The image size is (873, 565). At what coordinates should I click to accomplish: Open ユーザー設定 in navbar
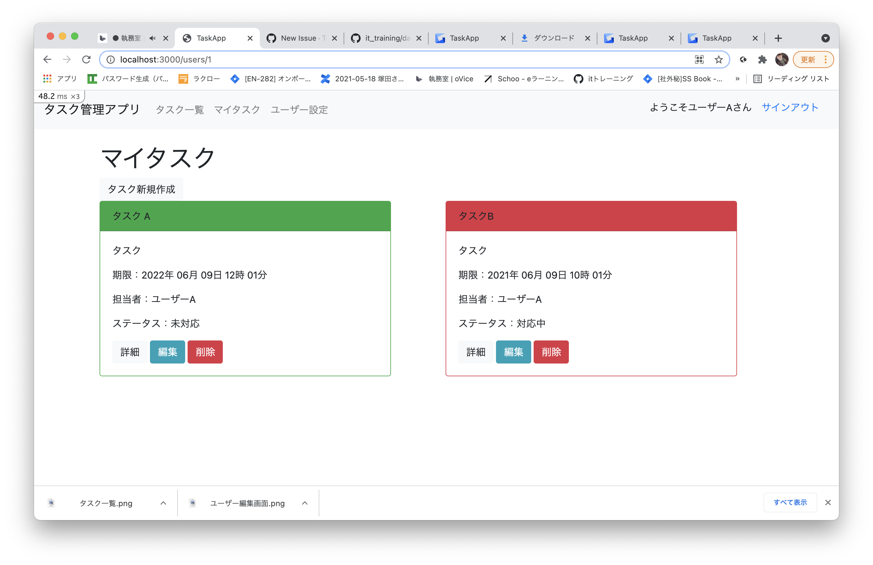[x=299, y=110]
